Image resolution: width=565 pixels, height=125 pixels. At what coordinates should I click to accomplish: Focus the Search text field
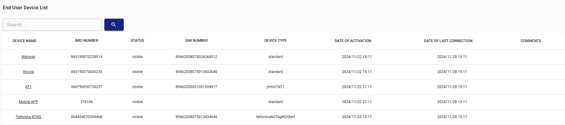click(x=52, y=25)
